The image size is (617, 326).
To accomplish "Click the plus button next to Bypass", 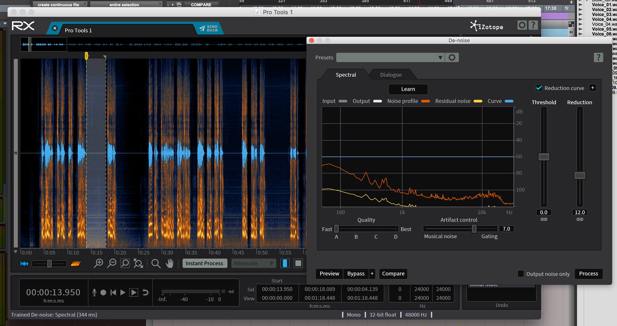I will [x=372, y=274].
